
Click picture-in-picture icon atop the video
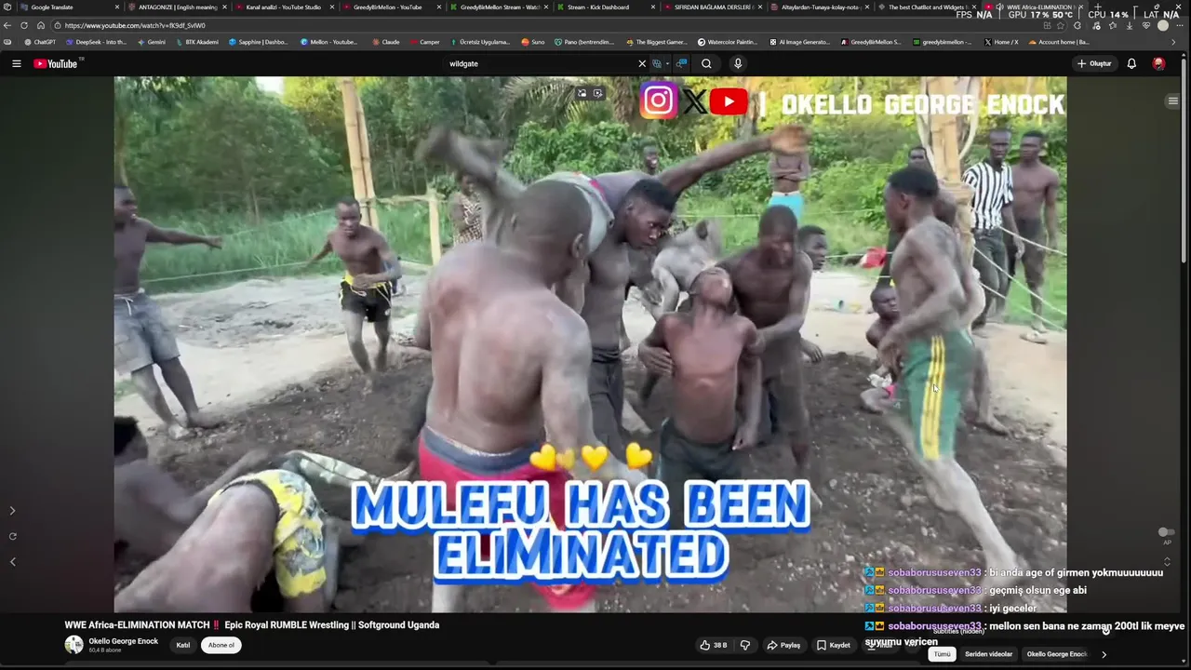[582, 93]
